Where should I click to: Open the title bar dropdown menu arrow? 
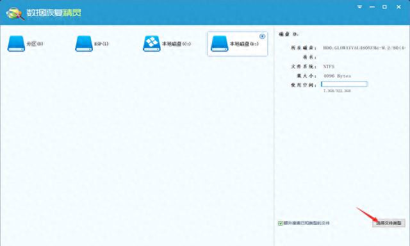359,7
